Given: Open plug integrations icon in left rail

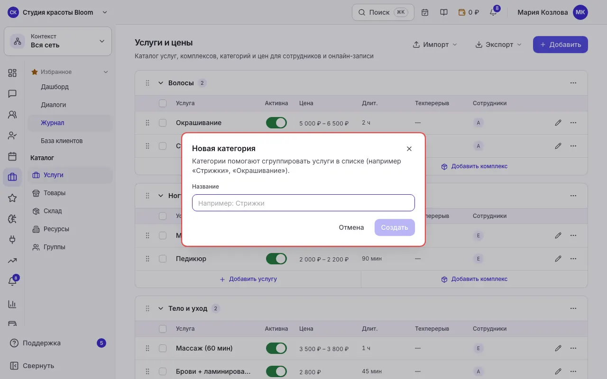Looking at the screenshot, I should pos(12,240).
